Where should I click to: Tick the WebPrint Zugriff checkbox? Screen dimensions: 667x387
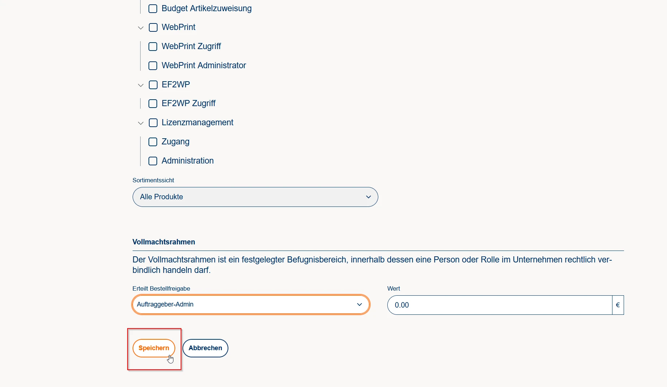tap(153, 47)
